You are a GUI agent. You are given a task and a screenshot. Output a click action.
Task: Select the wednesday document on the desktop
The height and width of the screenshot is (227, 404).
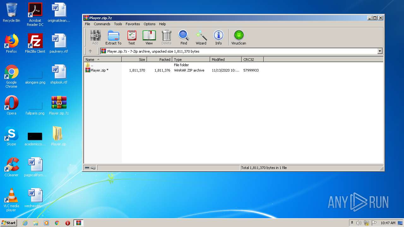click(x=35, y=198)
